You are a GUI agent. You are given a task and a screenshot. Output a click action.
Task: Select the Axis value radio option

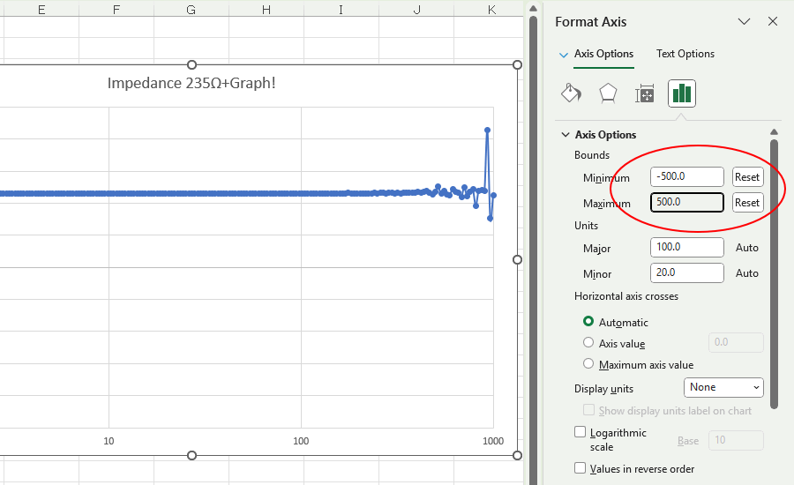pos(588,343)
